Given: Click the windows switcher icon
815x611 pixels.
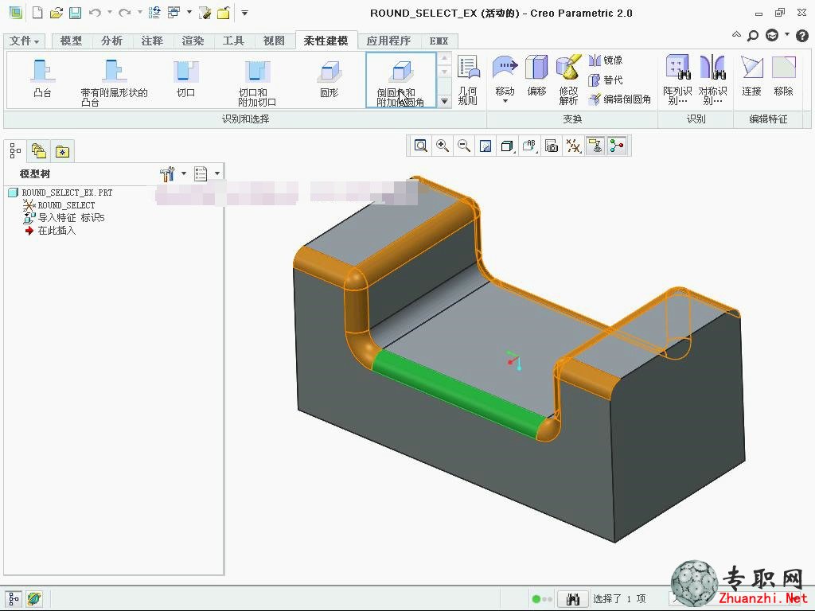Looking at the screenshot, I should point(174,13).
